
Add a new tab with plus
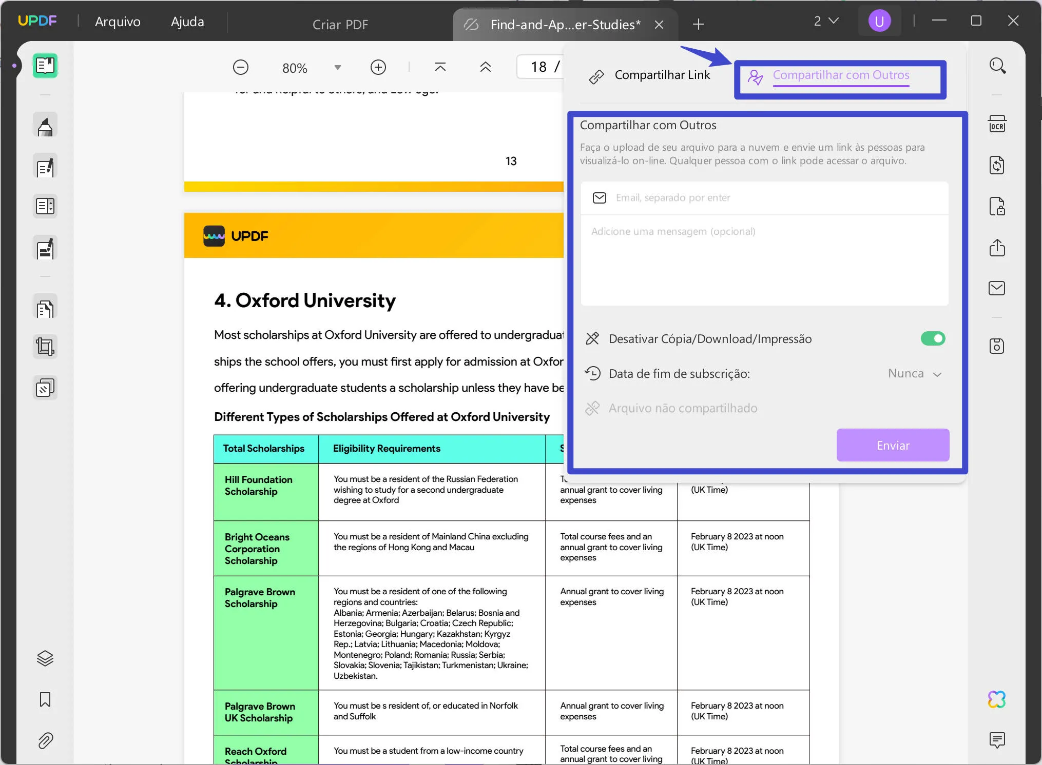tap(698, 24)
